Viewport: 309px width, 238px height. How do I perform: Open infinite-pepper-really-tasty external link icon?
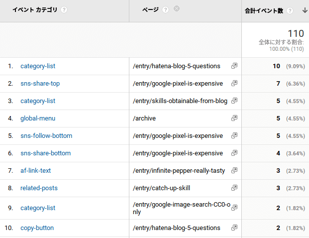click(x=234, y=170)
